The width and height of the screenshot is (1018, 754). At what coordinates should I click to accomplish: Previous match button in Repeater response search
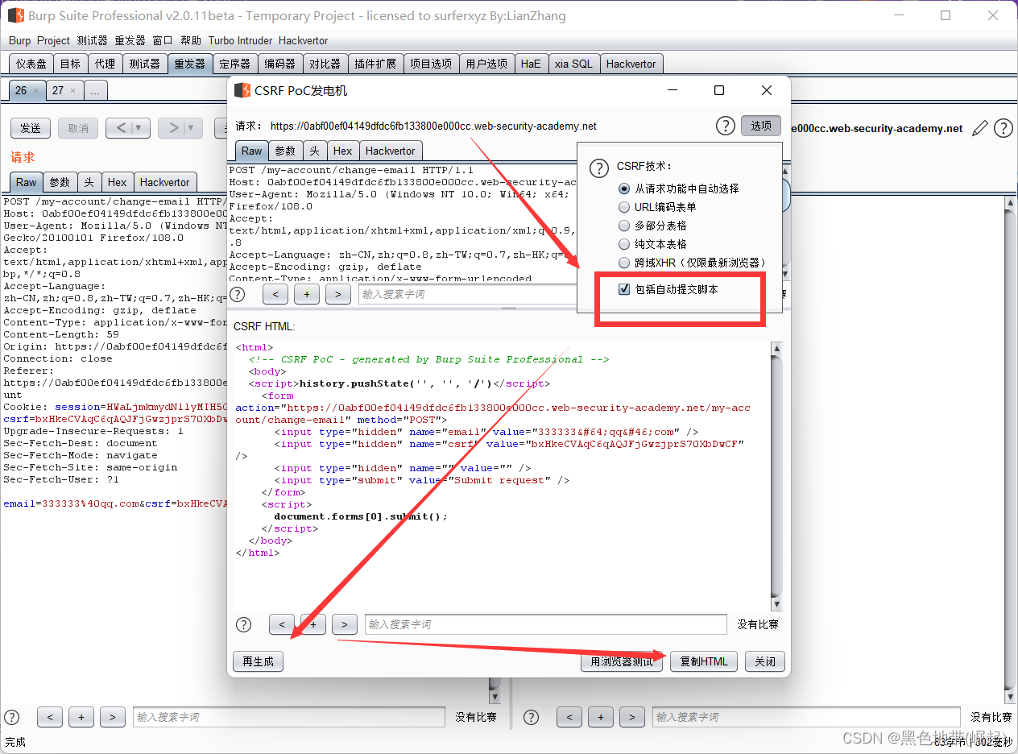point(569,717)
